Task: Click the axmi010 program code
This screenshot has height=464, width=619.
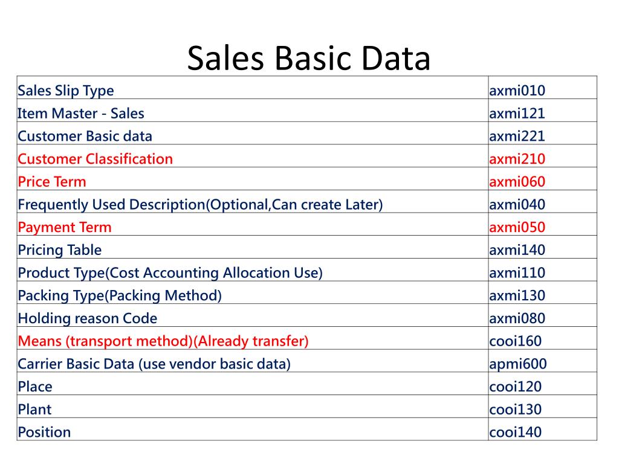Action: [517, 91]
